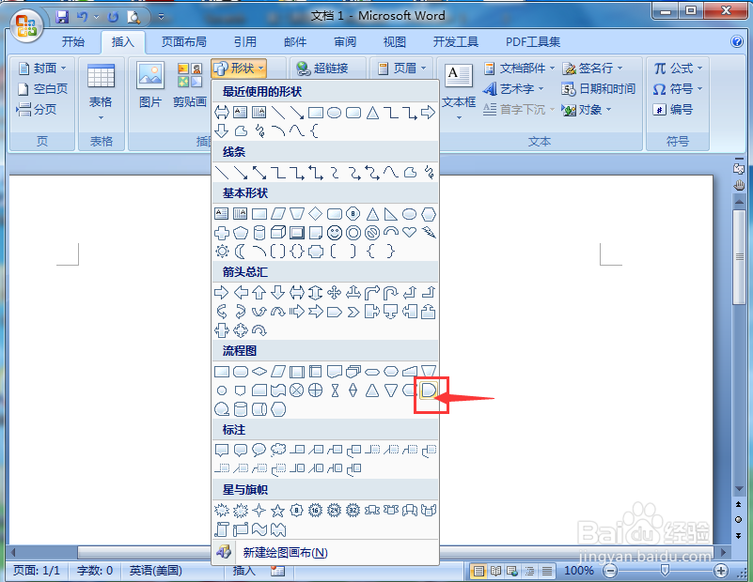753x582 pixels.
Task: Select the cube shape in basic shapes
Action: pyautogui.click(x=278, y=233)
